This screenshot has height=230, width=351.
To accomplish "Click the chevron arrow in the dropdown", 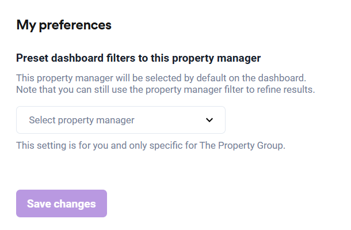I will (x=209, y=120).
